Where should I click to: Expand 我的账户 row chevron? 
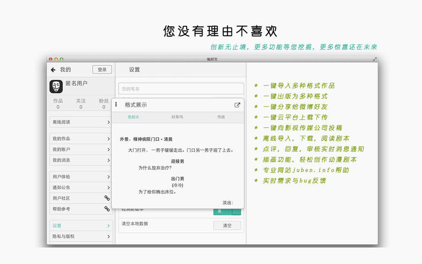click(109, 149)
